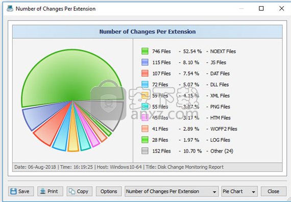Click '52.54 %' percentage text
This screenshot has width=291, height=202.
click(192, 52)
